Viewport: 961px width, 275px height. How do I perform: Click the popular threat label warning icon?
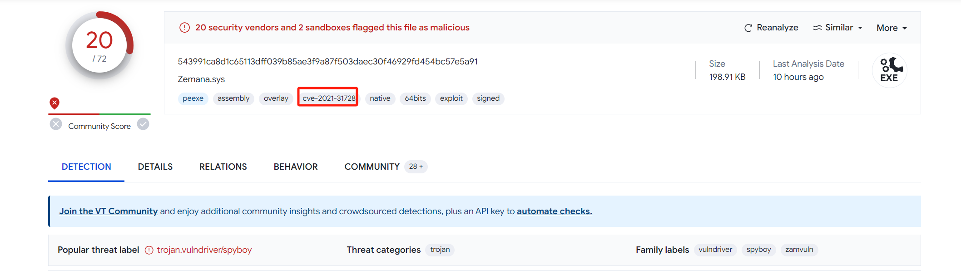149,250
